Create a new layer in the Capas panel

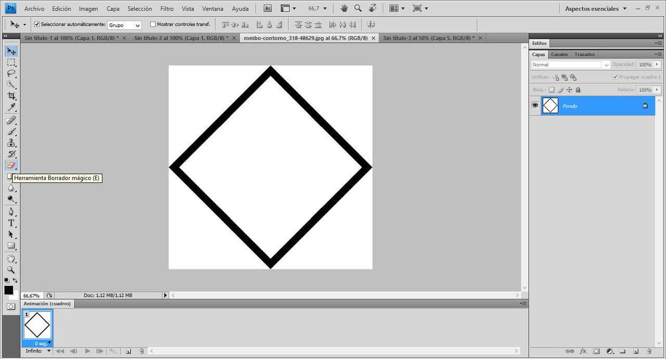coord(635,351)
